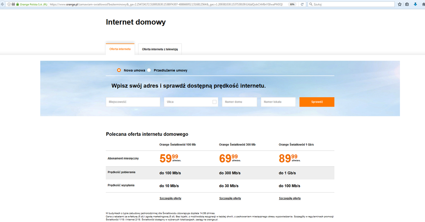Click the magnifier icon in search box
Viewport: 425px width, 222px height.
tap(311, 4)
